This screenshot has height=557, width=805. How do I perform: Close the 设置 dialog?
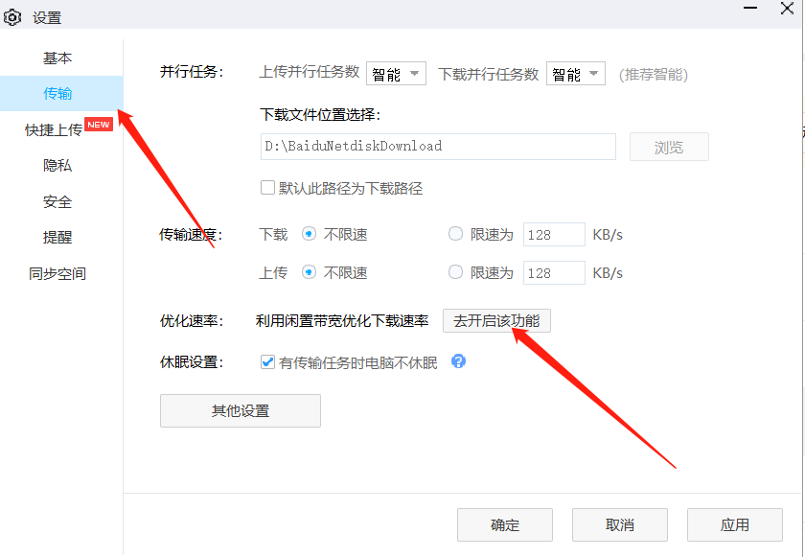[787, 9]
